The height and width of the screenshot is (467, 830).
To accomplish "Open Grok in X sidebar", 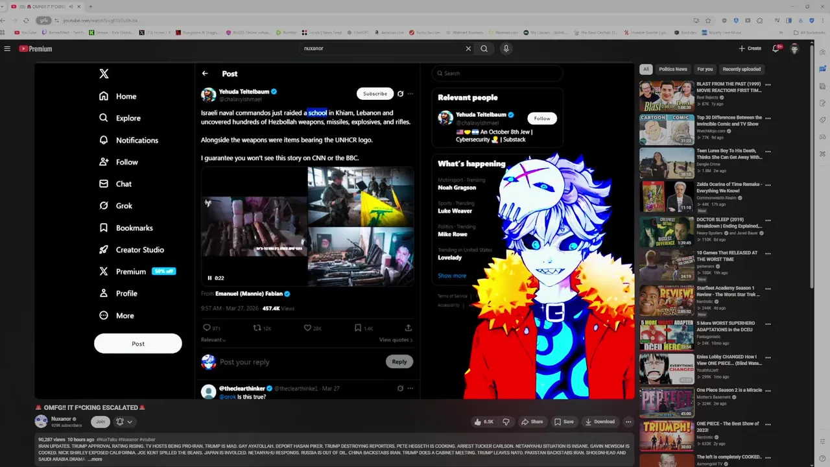I will tap(115, 206).
